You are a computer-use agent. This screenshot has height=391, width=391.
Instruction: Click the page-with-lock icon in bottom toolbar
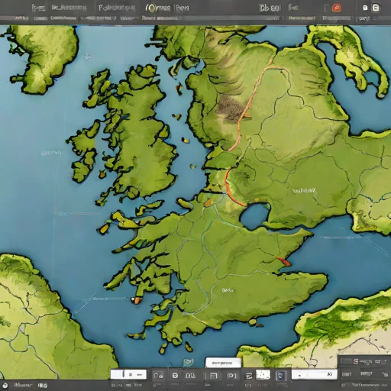pyautogui.click(x=158, y=376)
